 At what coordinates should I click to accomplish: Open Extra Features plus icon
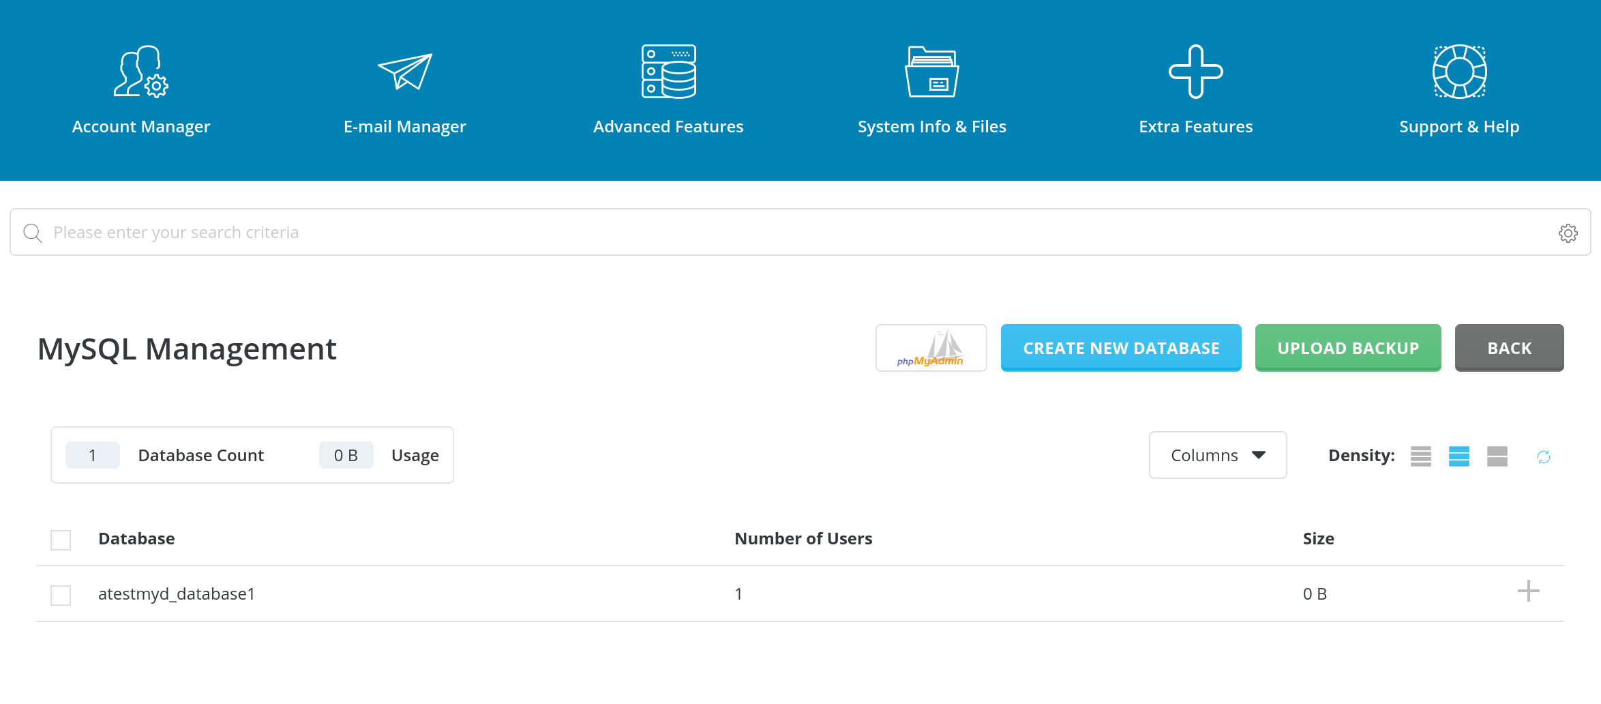(1195, 72)
